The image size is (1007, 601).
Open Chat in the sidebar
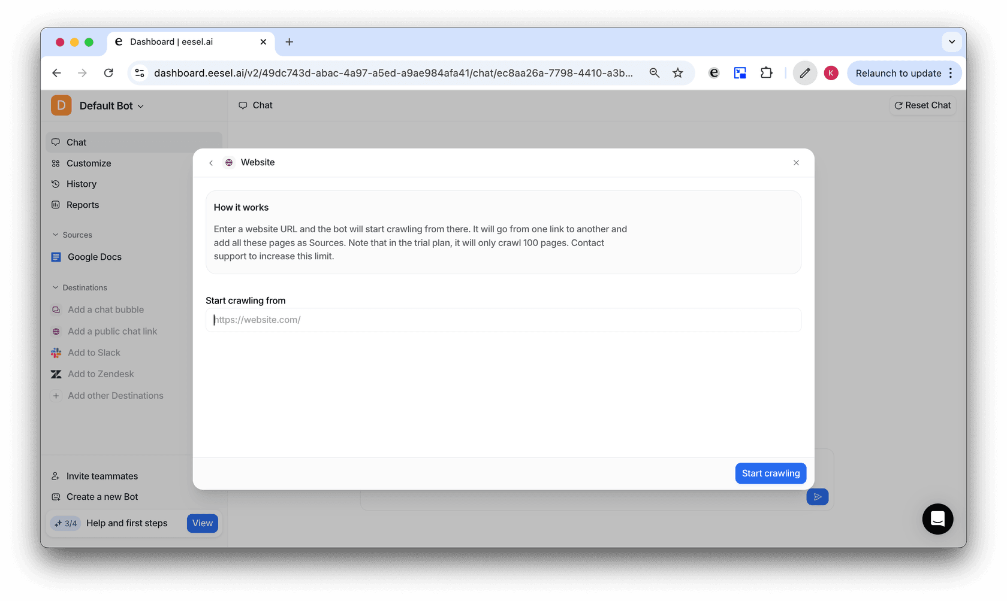point(134,142)
